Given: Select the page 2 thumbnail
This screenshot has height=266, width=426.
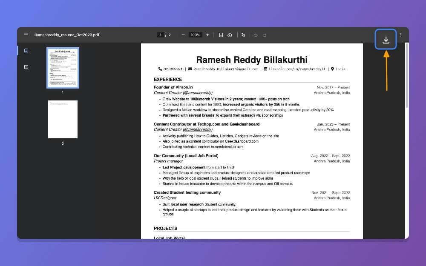Looking at the screenshot, I should click(63, 119).
